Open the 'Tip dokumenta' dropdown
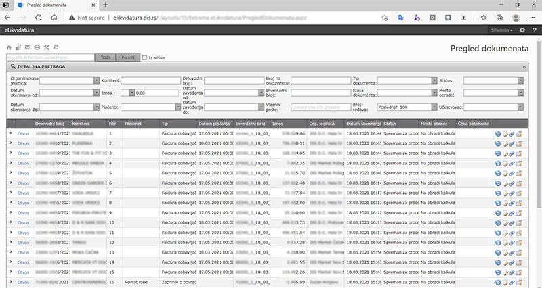The image size is (542, 288). coord(434,80)
